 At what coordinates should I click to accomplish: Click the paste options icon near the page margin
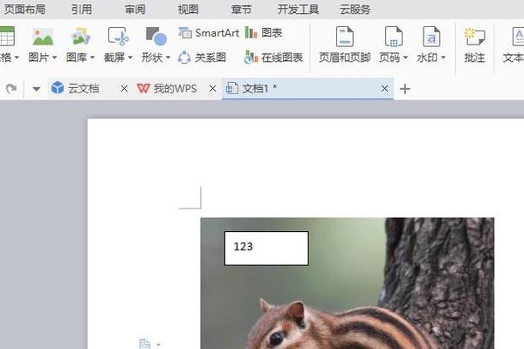tap(145, 344)
